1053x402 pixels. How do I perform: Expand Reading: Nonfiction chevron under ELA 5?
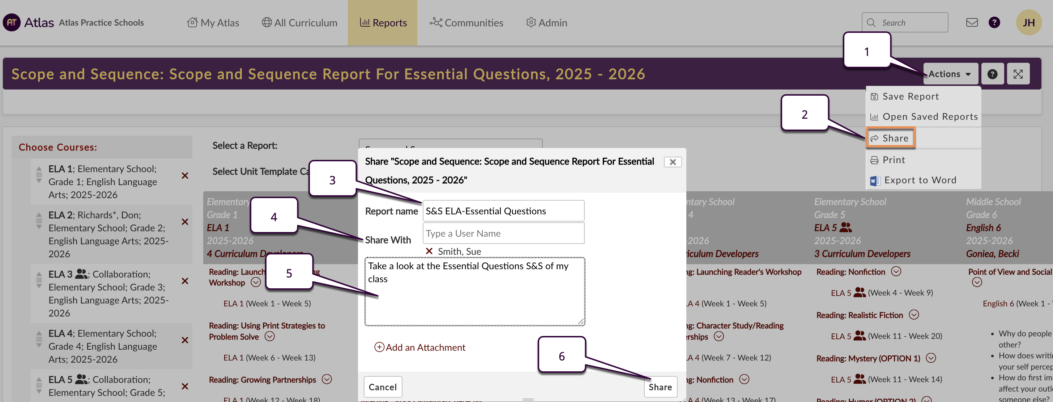pos(896,271)
